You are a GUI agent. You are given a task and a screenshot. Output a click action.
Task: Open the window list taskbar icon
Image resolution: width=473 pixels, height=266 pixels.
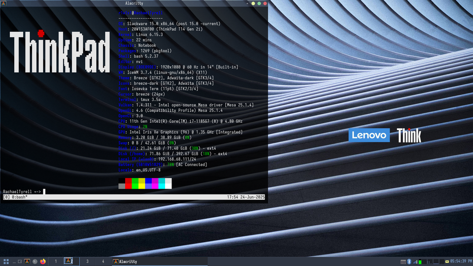(x=20, y=262)
